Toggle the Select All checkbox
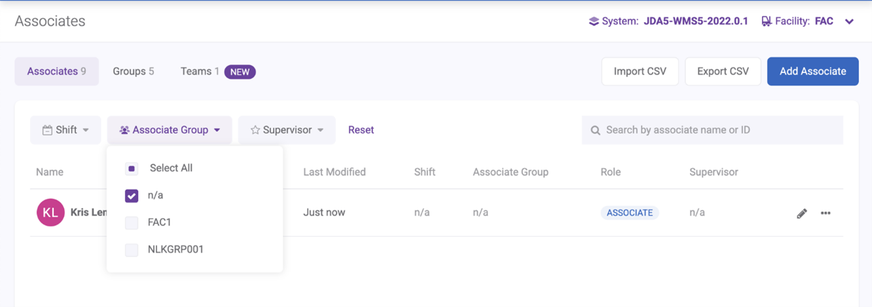 [132, 169]
